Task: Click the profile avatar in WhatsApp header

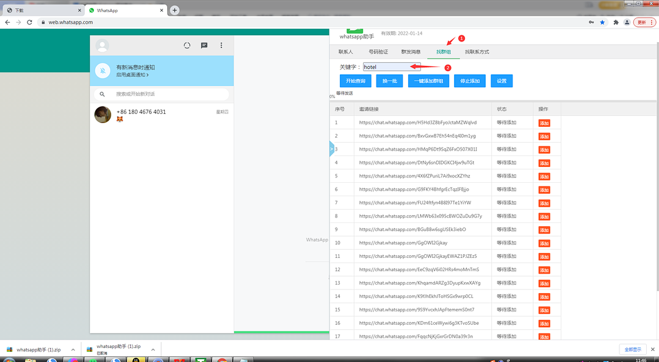Action: (102, 45)
